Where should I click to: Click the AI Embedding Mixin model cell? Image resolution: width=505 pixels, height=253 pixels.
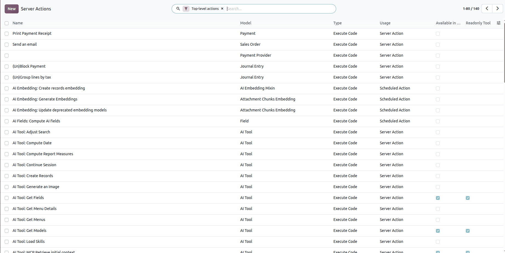pyautogui.click(x=257, y=88)
